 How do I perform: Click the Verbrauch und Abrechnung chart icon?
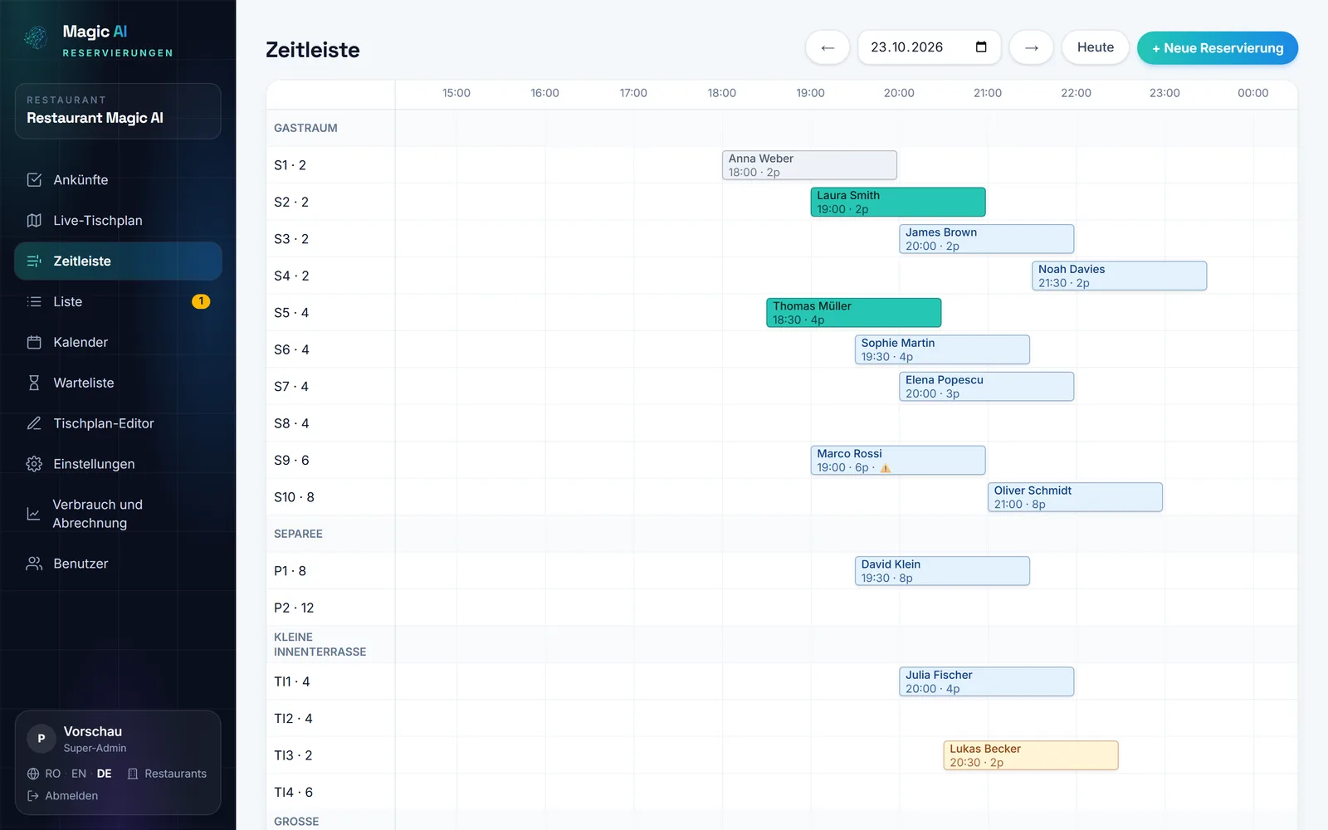click(x=33, y=515)
